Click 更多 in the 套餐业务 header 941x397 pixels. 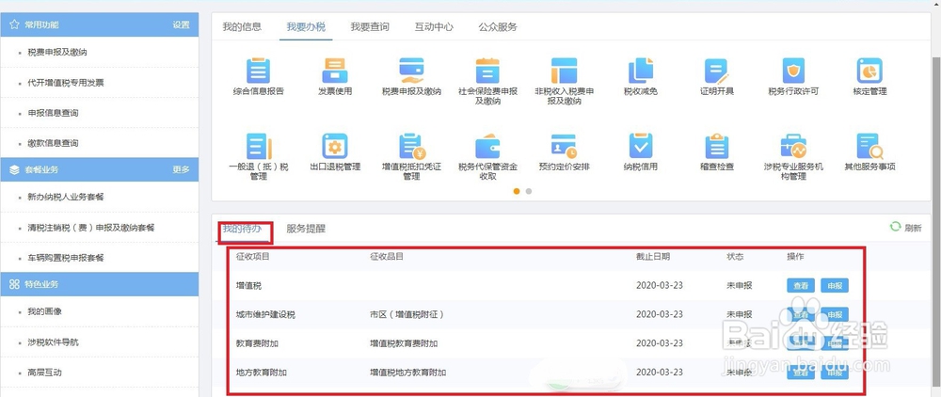point(182,169)
